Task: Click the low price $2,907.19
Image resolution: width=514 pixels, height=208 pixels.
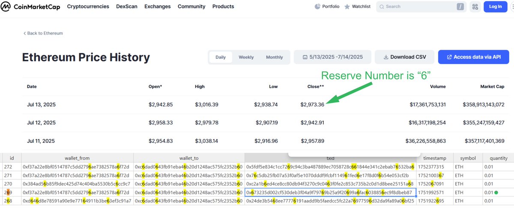Action: pyautogui.click(x=266, y=123)
